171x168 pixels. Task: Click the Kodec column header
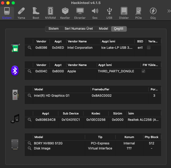point(96,113)
